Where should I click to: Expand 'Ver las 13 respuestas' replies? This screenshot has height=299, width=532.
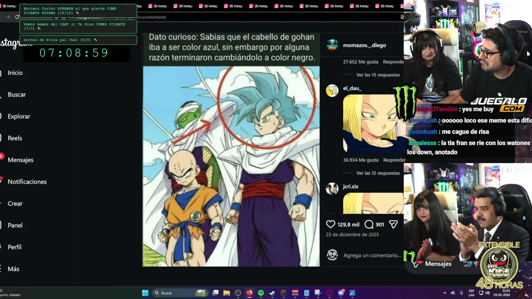pos(378,75)
